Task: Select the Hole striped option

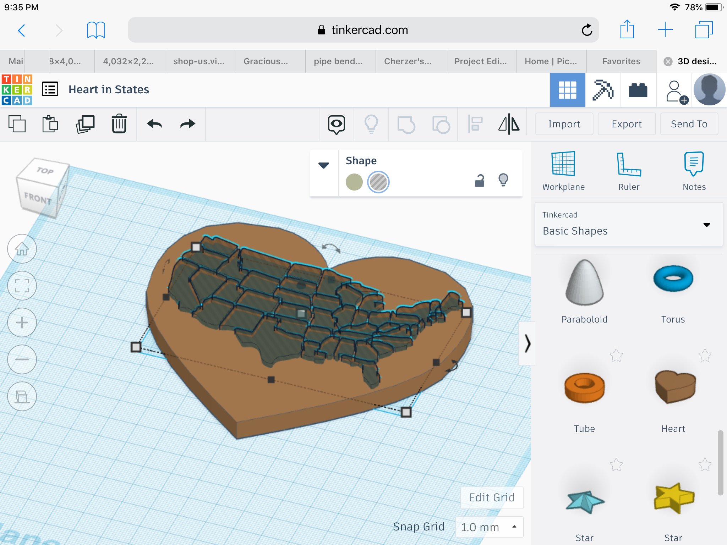Action: [378, 182]
